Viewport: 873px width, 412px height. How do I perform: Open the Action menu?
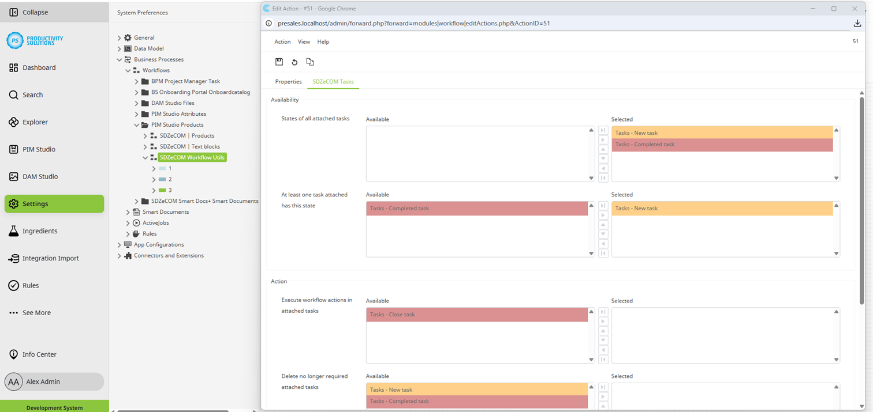282,41
